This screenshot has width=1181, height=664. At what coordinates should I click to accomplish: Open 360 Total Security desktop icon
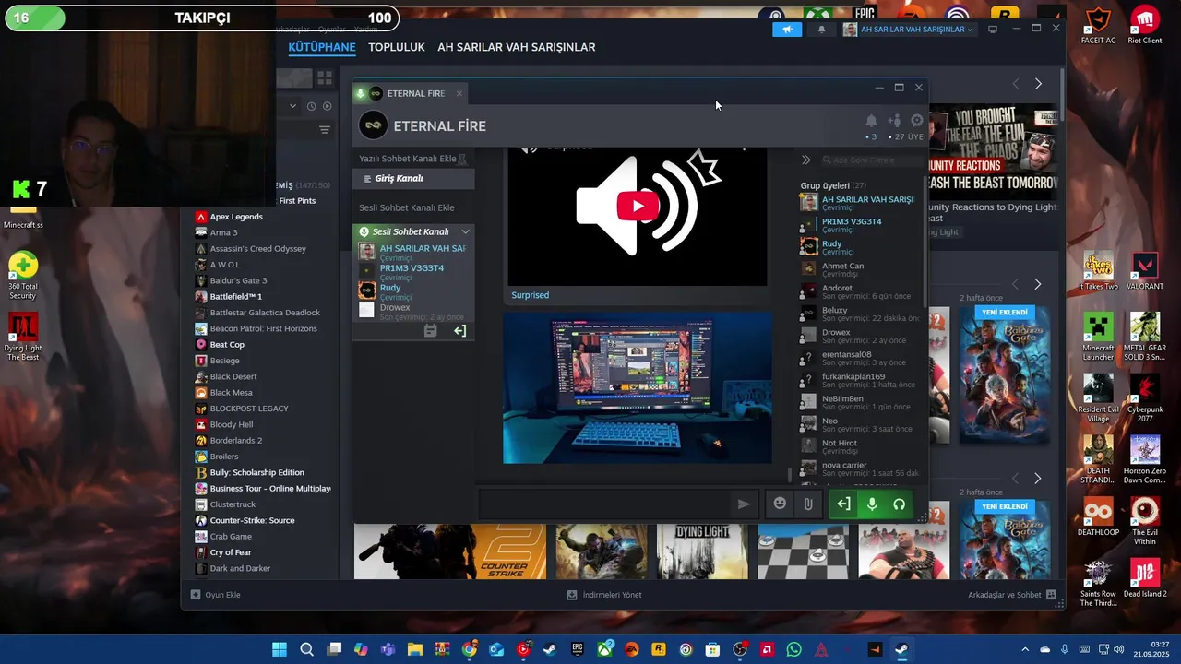23,275
